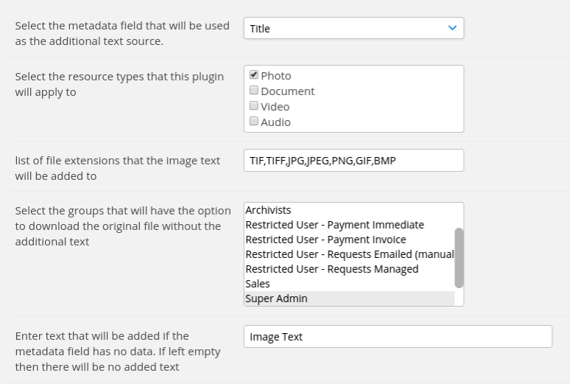Click scrollbar track above the groups thumb
The image size is (570, 384).
click(459, 215)
